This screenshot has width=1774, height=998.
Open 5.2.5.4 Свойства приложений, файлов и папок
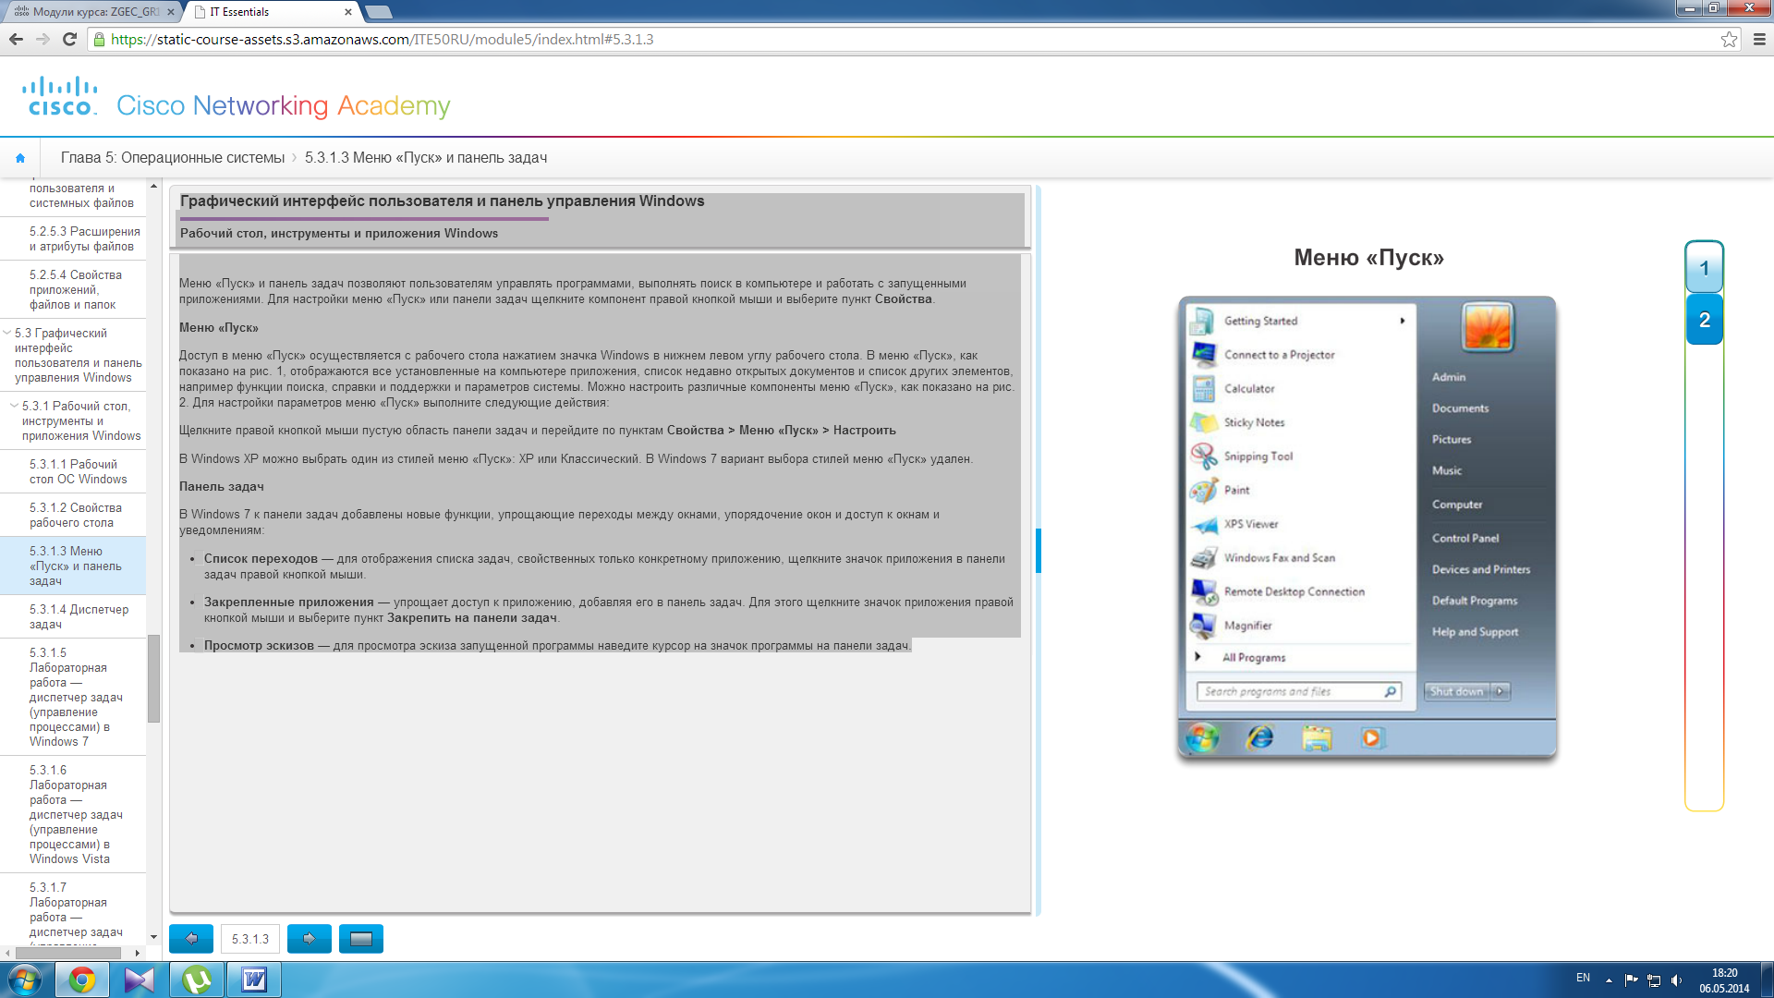pyautogui.click(x=75, y=289)
